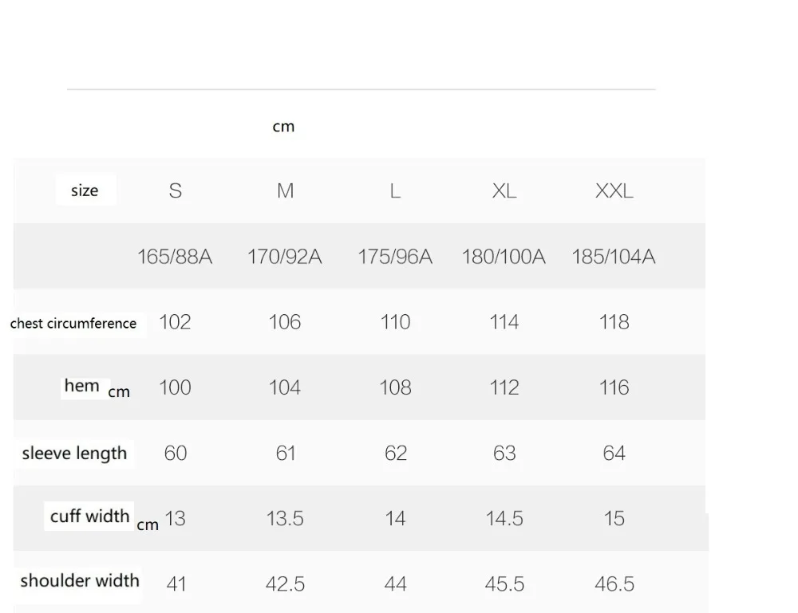Click the shoulder width row label
The height and width of the screenshot is (613, 798).
pyautogui.click(x=80, y=581)
